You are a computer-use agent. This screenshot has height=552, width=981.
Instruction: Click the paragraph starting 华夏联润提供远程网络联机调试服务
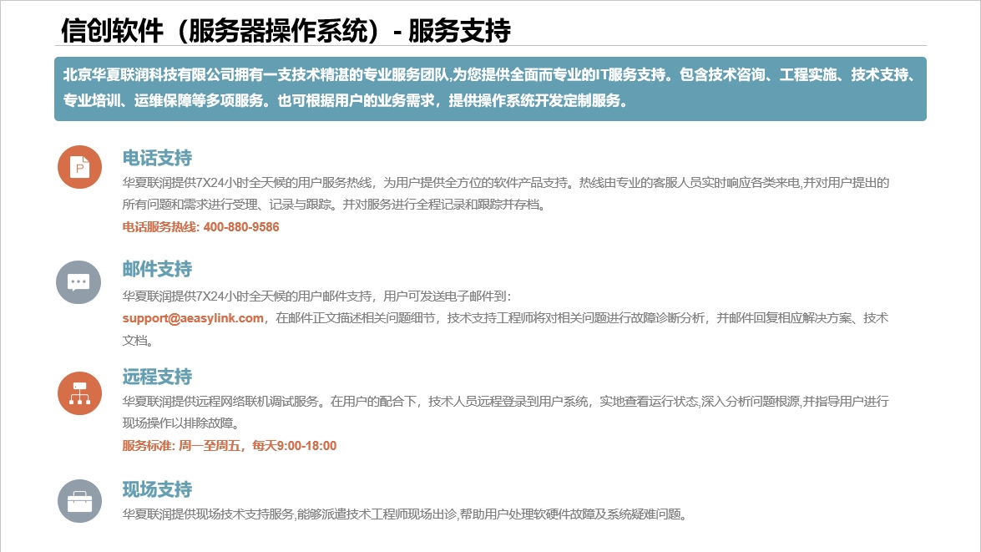pos(505,412)
